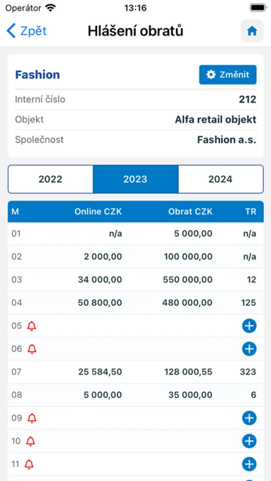Click the Interní číslo label

40,99
